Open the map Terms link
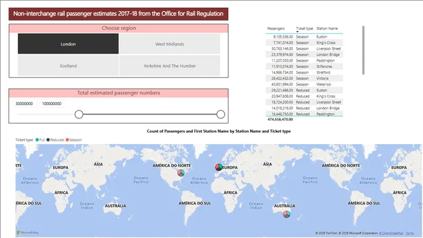 click(410, 233)
